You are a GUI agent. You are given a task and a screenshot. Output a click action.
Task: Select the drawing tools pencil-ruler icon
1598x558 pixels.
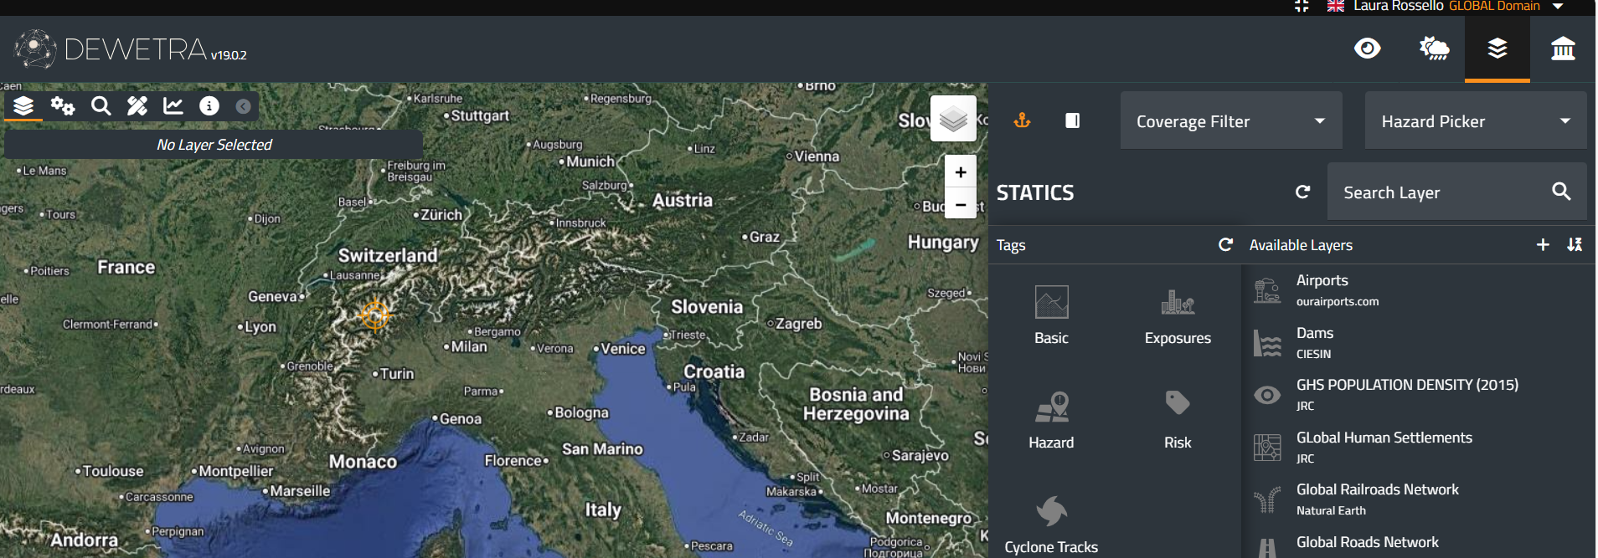(x=137, y=105)
